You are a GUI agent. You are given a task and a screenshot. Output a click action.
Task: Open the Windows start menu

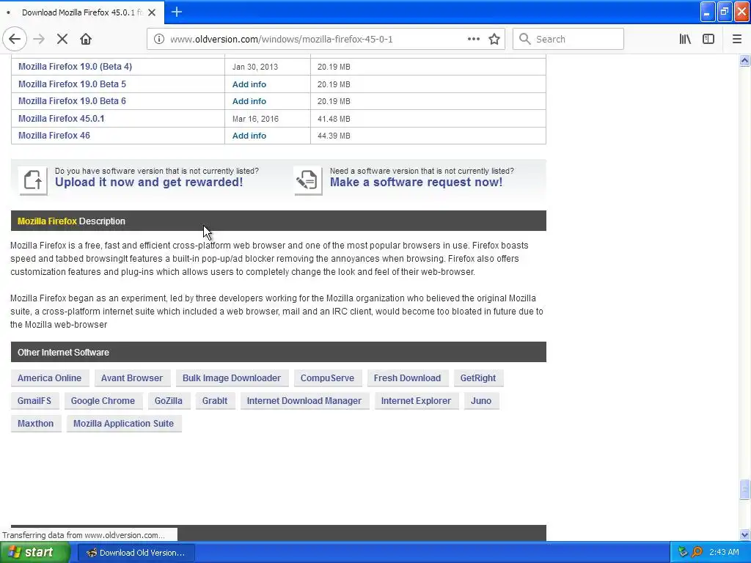[34, 552]
